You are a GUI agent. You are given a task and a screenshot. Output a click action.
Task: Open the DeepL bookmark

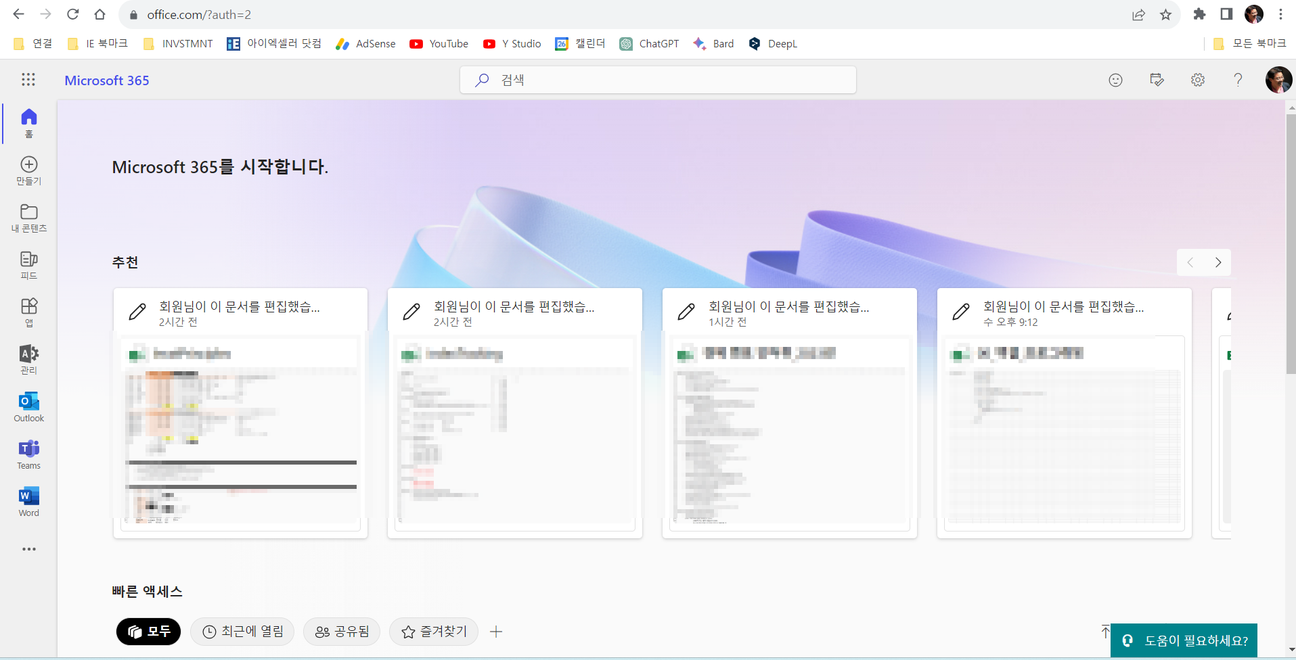coord(773,44)
